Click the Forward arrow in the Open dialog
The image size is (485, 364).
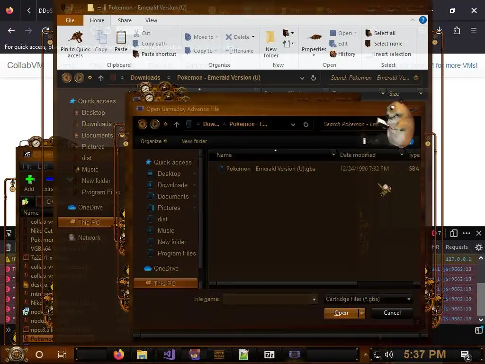pyautogui.click(x=155, y=124)
